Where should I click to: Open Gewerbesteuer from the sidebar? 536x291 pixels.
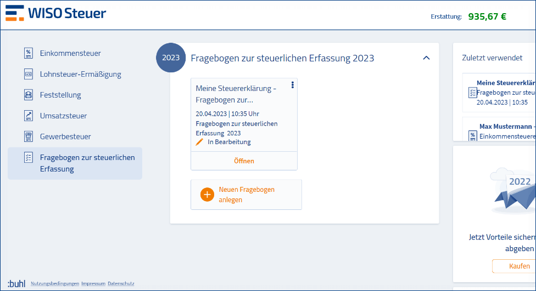tap(65, 136)
